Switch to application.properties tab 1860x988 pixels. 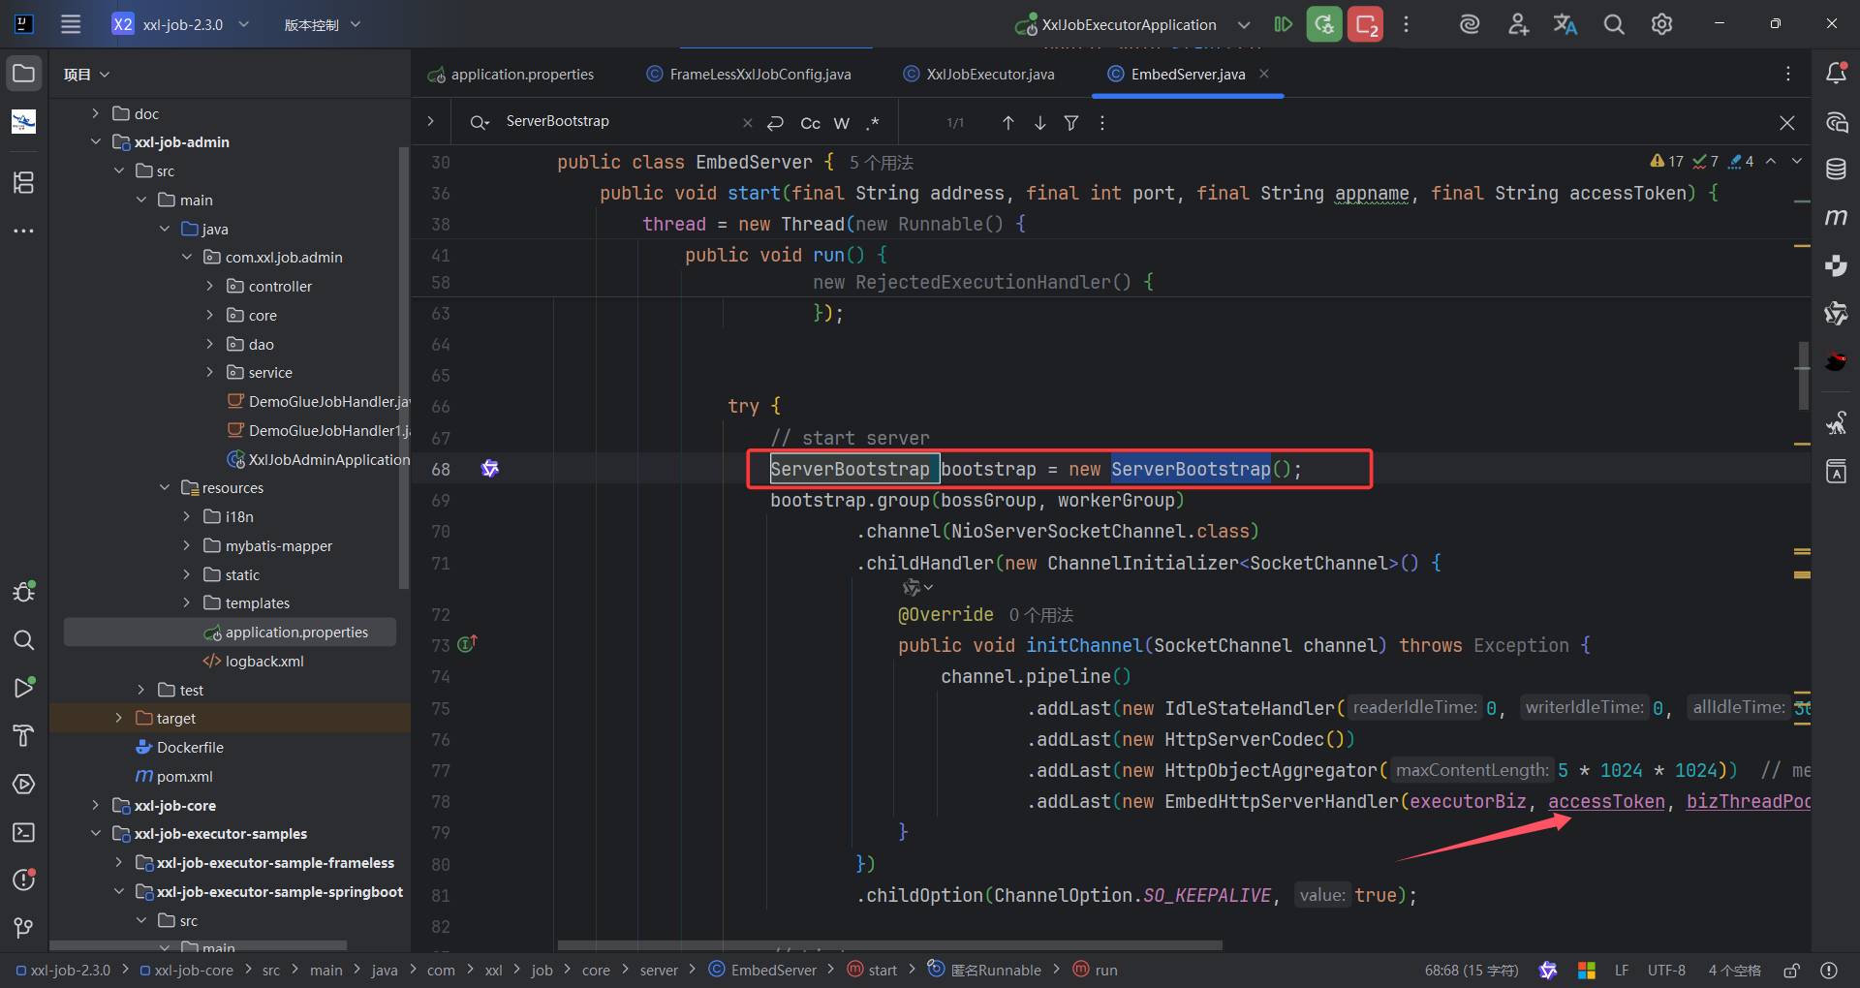(511, 74)
